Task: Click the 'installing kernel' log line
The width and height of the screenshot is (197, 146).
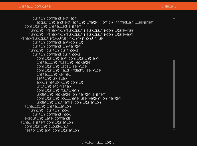Action: click(54, 74)
